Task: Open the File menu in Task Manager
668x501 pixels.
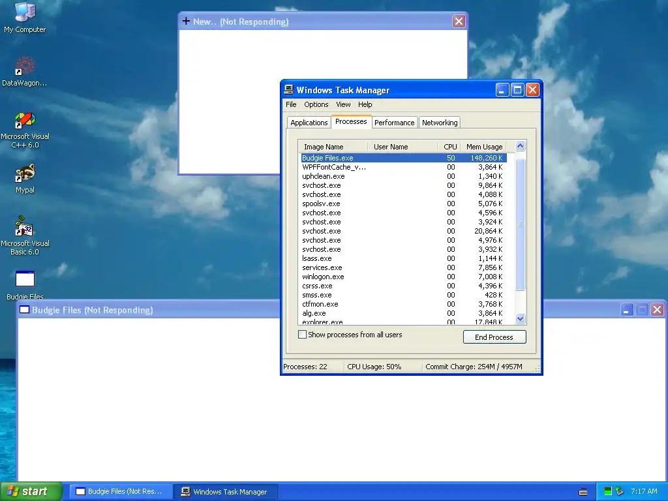Action: point(291,104)
